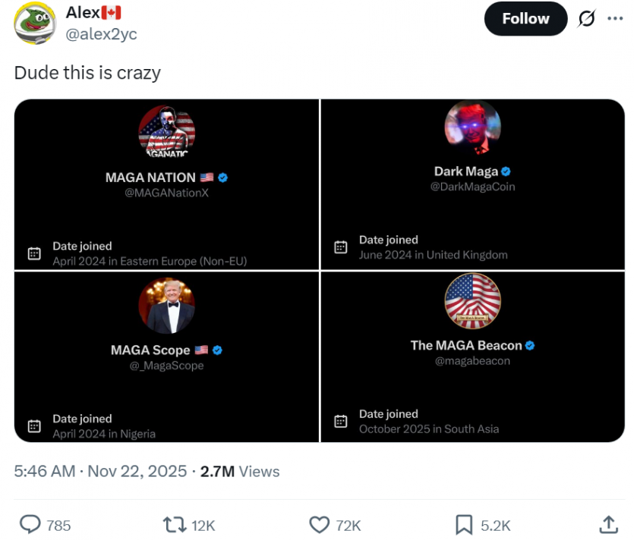
Task: Click the 12K repost count
Action: pyautogui.click(x=203, y=525)
